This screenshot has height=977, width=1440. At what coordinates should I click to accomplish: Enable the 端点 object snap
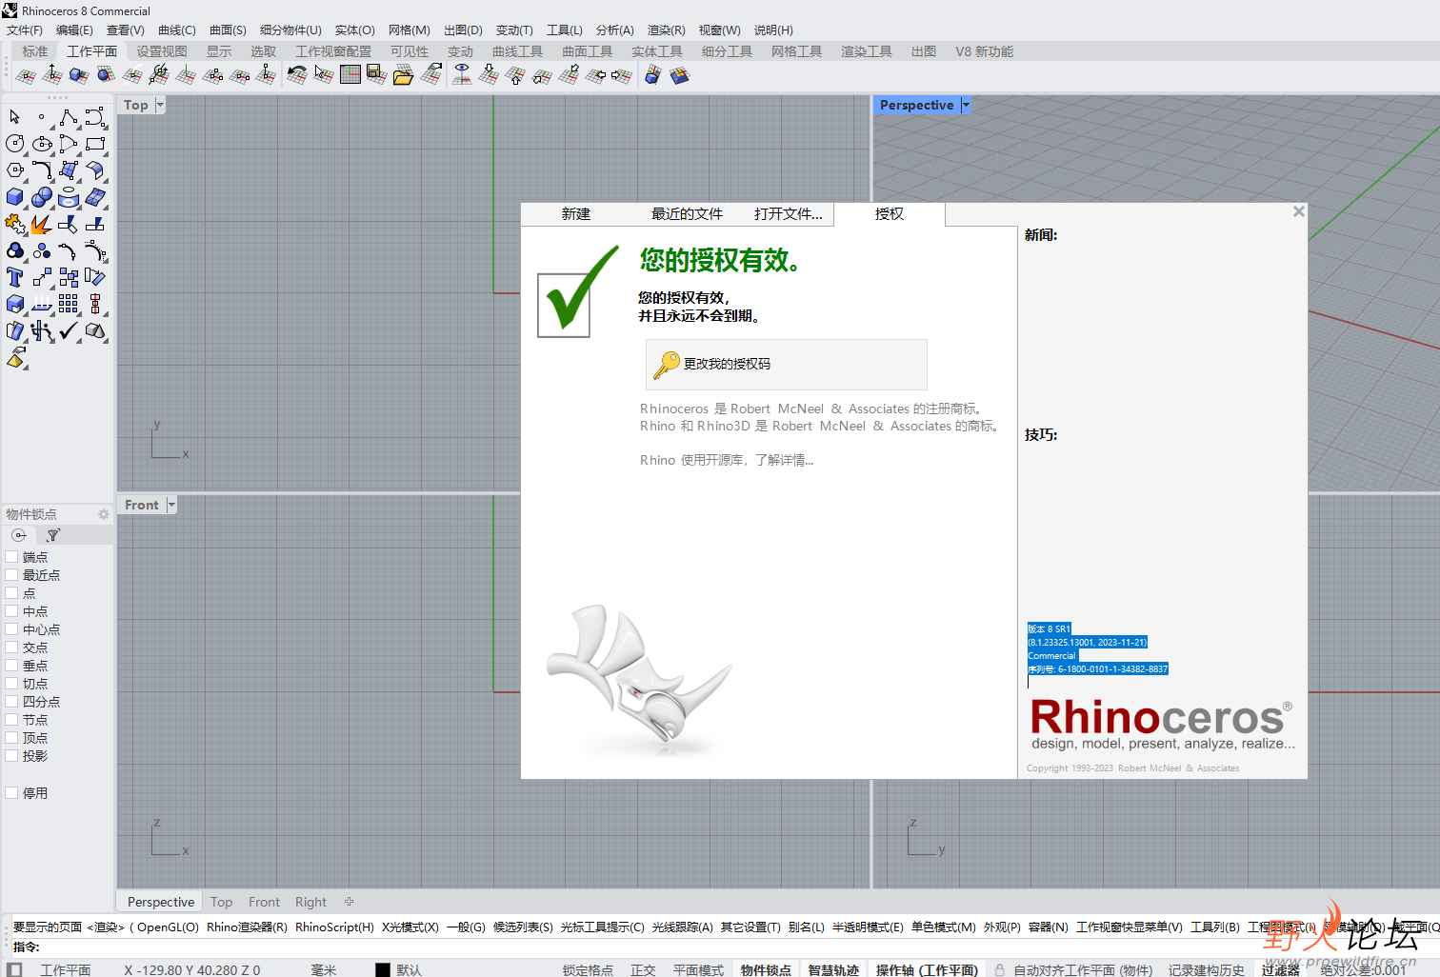pos(11,557)
